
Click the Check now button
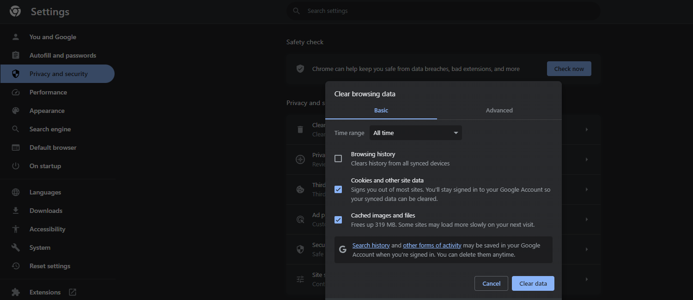tap(569, 69)
